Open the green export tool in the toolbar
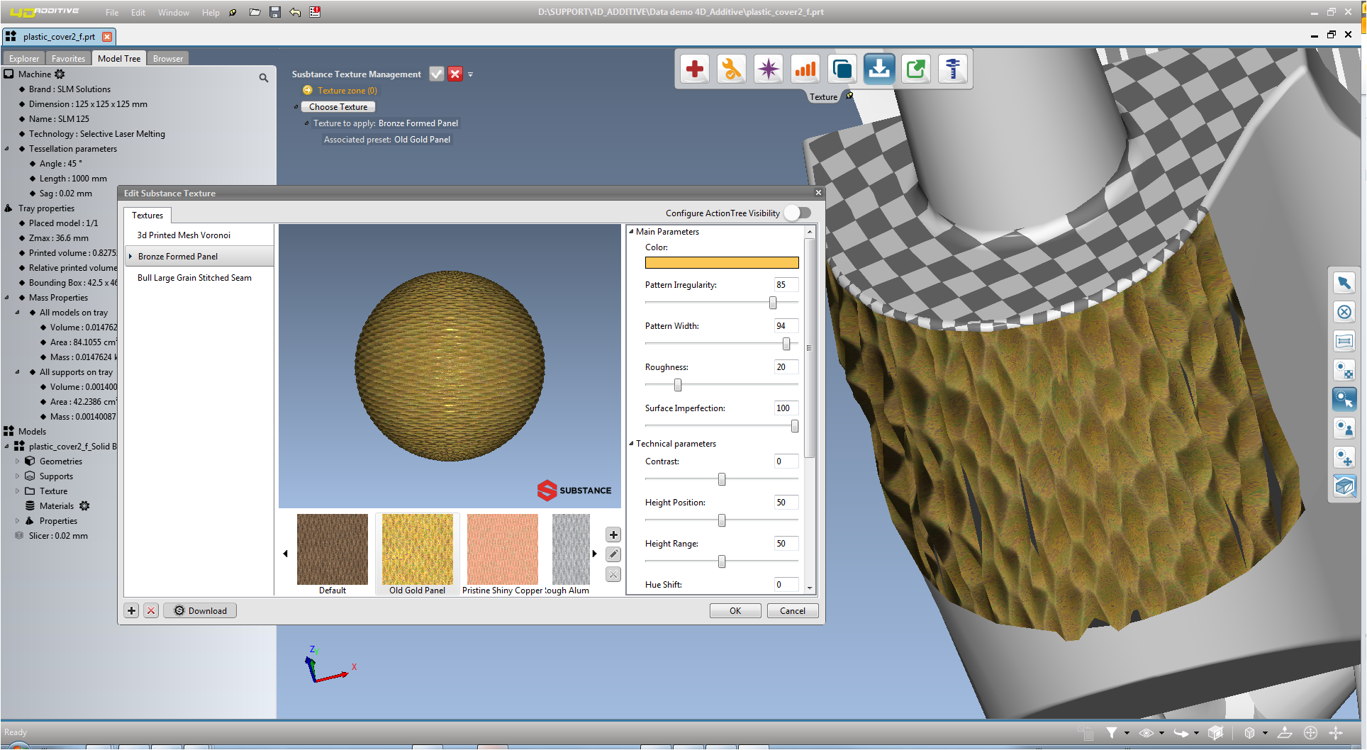This screenshot has width=1367, height=750. coord(915,69)
